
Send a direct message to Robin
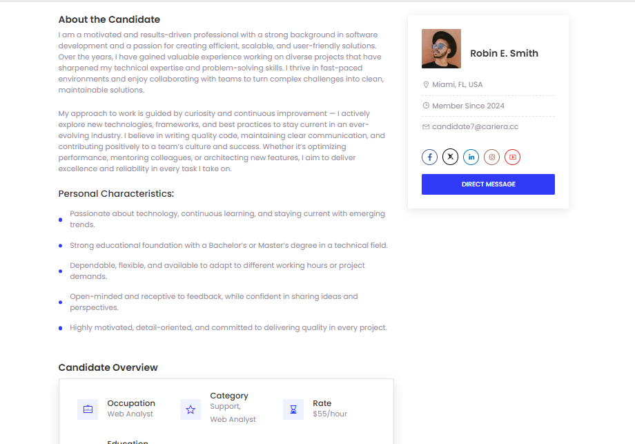[x=488, y=184]
